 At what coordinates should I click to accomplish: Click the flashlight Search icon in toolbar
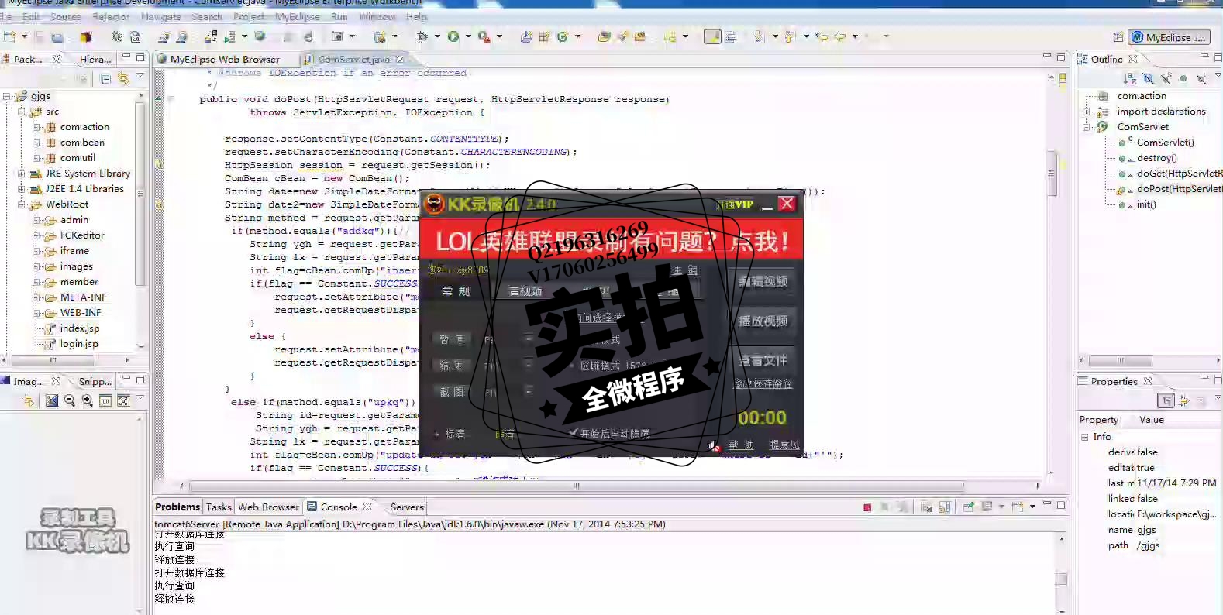[621, 36]
